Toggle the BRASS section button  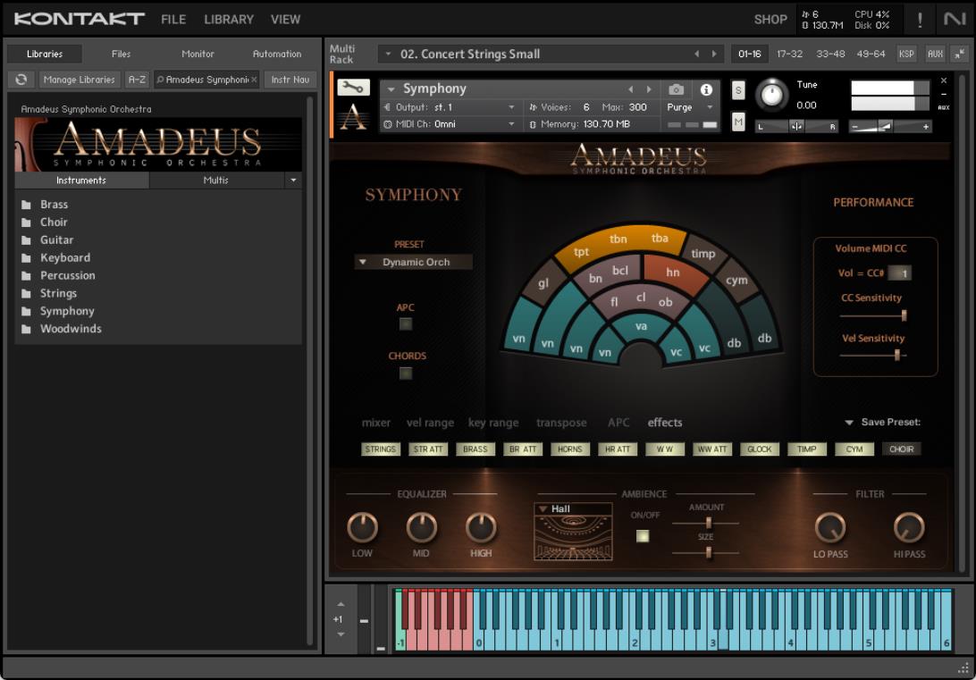[475, 449]
